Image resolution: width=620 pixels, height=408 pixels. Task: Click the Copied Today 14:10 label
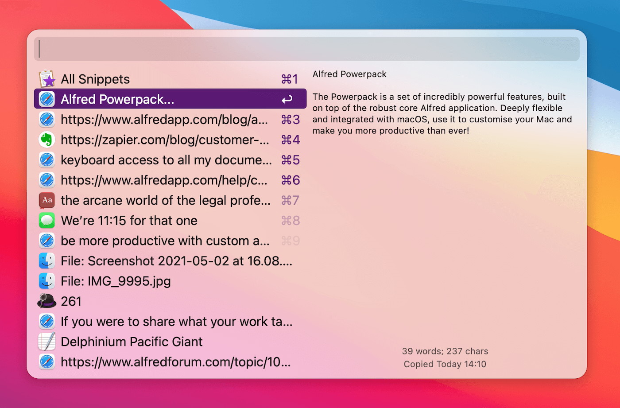[x=445, y=364]
